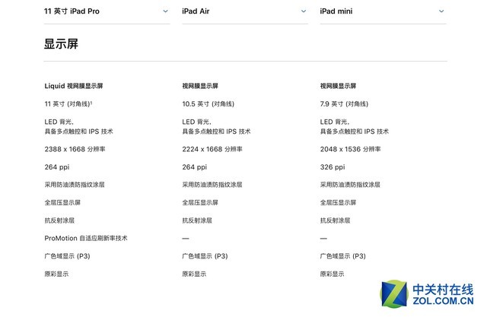The width and height of the screenshot is (487, 317).
Task: Select the Liquid 视网膜显示屏 label
Action: click(x=74, y=86)
